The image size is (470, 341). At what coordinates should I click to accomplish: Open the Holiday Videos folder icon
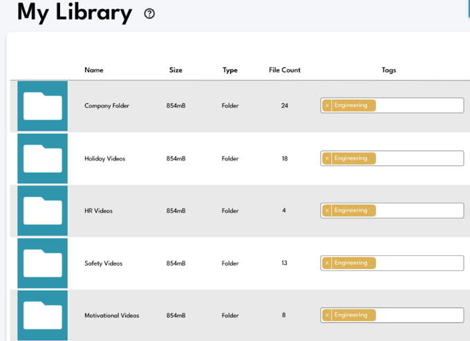[43, 158]
